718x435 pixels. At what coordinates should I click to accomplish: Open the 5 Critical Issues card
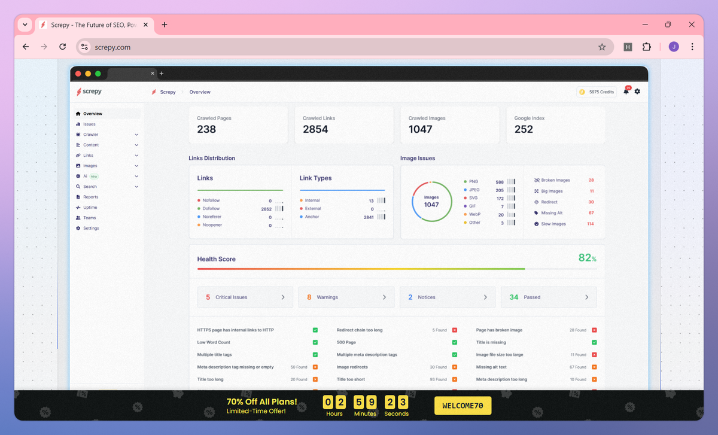[x=245, y=297]
